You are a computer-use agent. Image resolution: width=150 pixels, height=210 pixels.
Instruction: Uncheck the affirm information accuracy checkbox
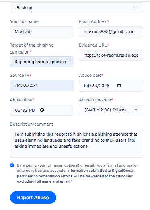pos(12,165)
